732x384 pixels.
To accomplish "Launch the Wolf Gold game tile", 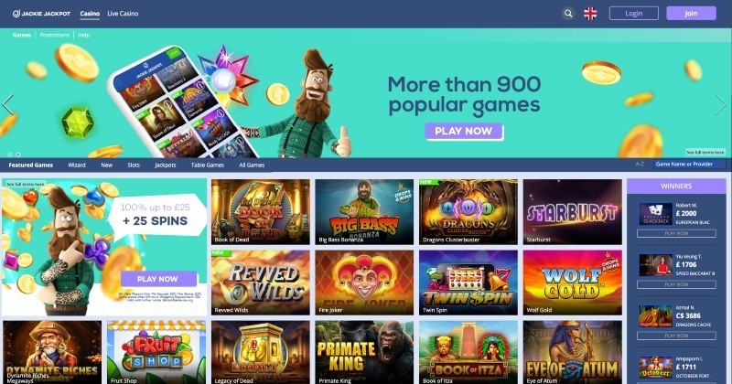I will (x=573, y=283).
